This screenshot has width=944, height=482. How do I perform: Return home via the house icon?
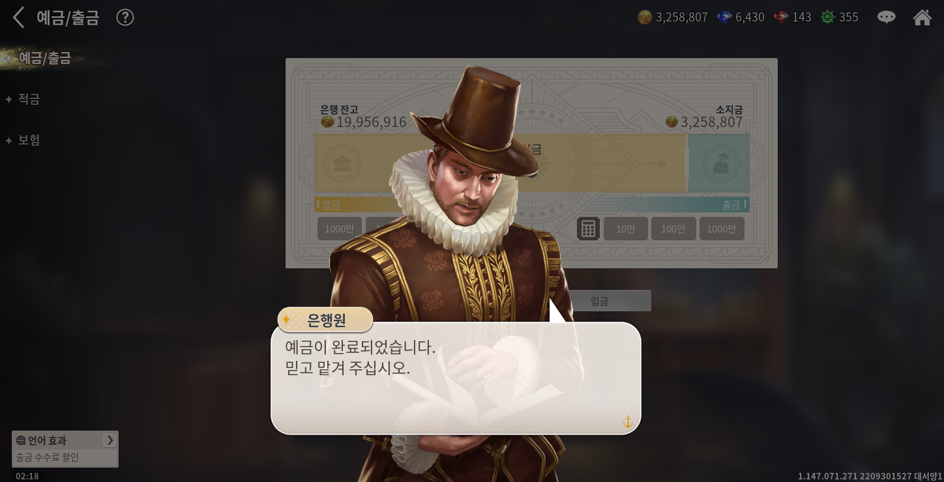click(922, 17)
